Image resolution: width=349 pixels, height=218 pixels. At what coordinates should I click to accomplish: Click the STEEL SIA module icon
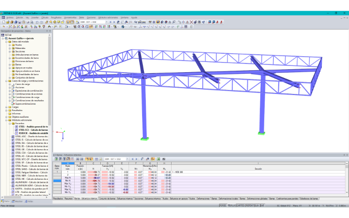coord(13,143)
